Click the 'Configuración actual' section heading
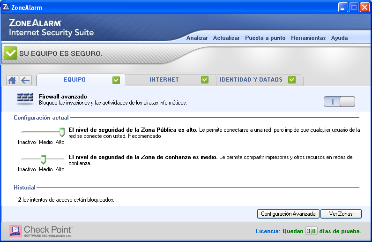 (x=41, y=118)
